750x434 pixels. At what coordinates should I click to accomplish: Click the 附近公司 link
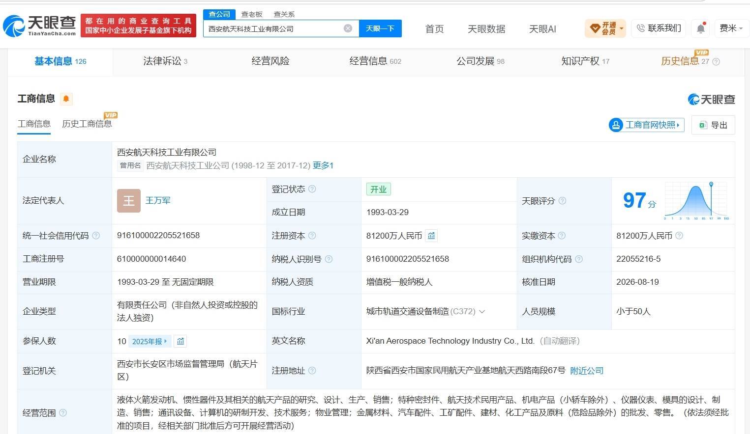[587, 371]
